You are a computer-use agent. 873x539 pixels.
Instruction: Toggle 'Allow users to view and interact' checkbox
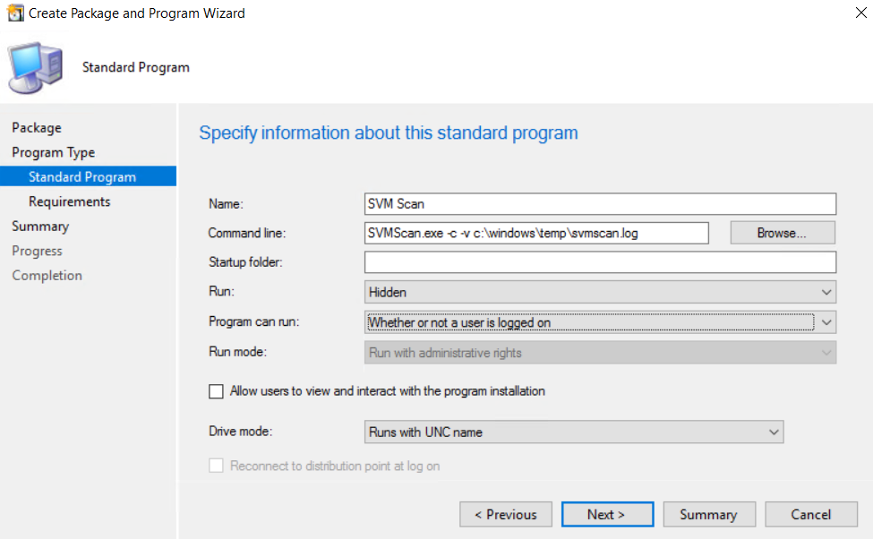click(216, 391)
